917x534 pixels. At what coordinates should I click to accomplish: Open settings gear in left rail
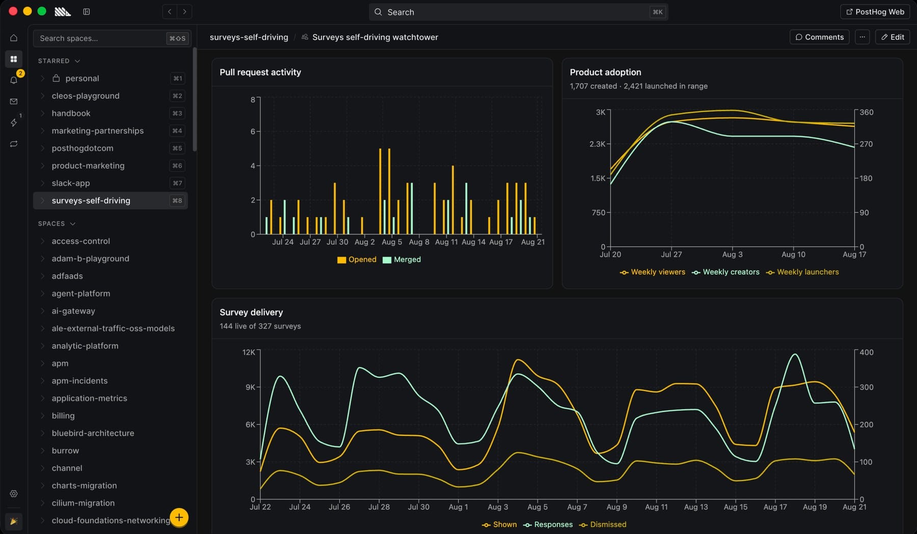point(14,494)
